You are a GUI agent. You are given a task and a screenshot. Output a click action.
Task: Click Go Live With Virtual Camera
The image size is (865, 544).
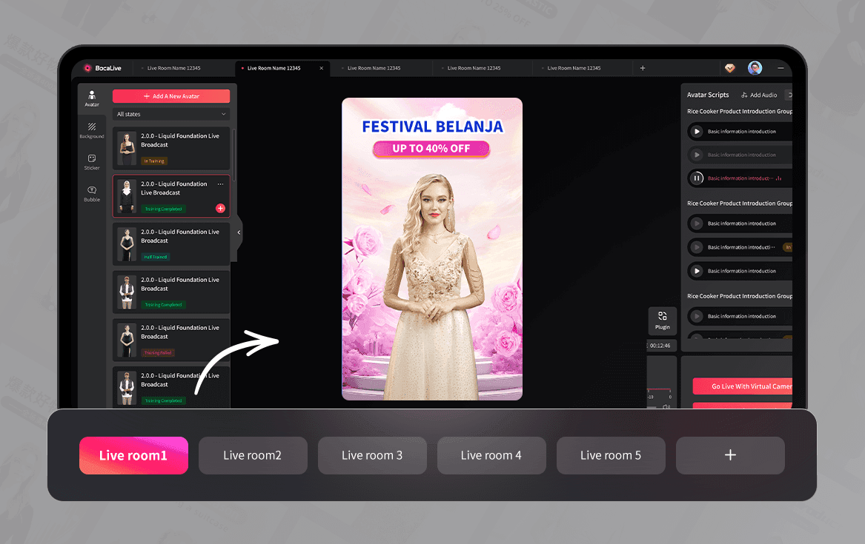tap(743, 386)
